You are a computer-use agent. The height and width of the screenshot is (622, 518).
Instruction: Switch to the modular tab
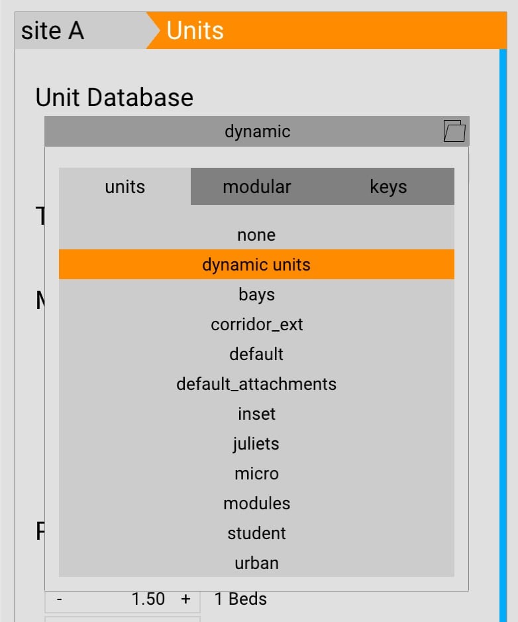(x=256, y=187)
